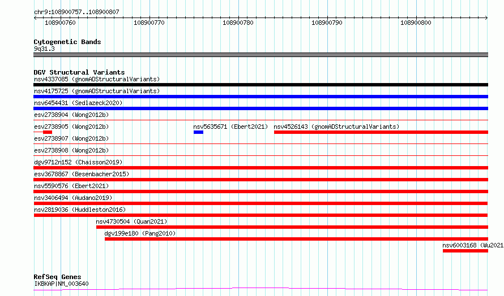The height and width of the screenshot is (296, 504).
Task: Click the nsv5635671 Ebert2021 label
Action: [230, 127]
